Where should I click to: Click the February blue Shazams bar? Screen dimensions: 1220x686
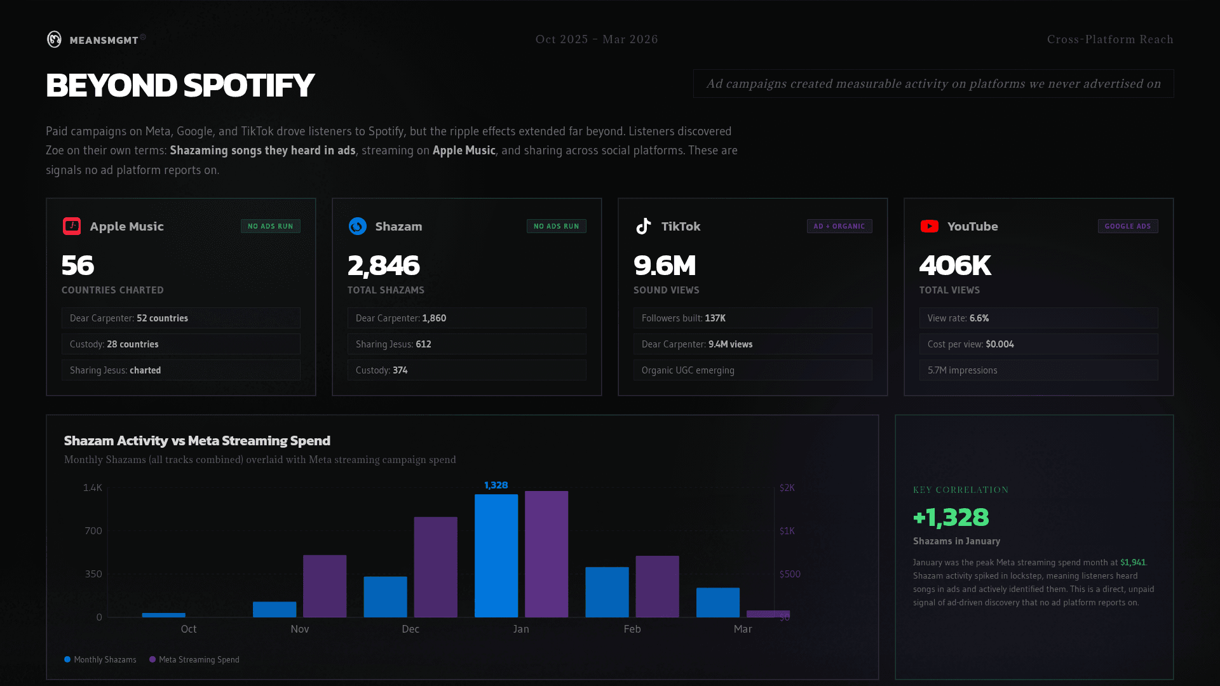click(607, 592)
